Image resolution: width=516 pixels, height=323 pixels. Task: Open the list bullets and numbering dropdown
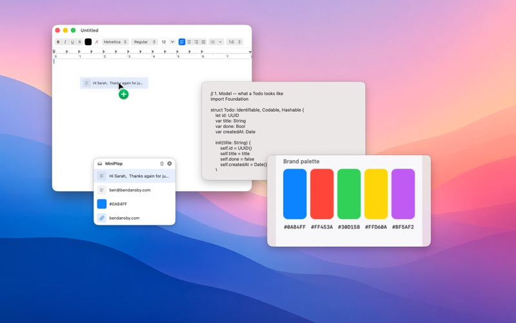(x=217, y=42)
